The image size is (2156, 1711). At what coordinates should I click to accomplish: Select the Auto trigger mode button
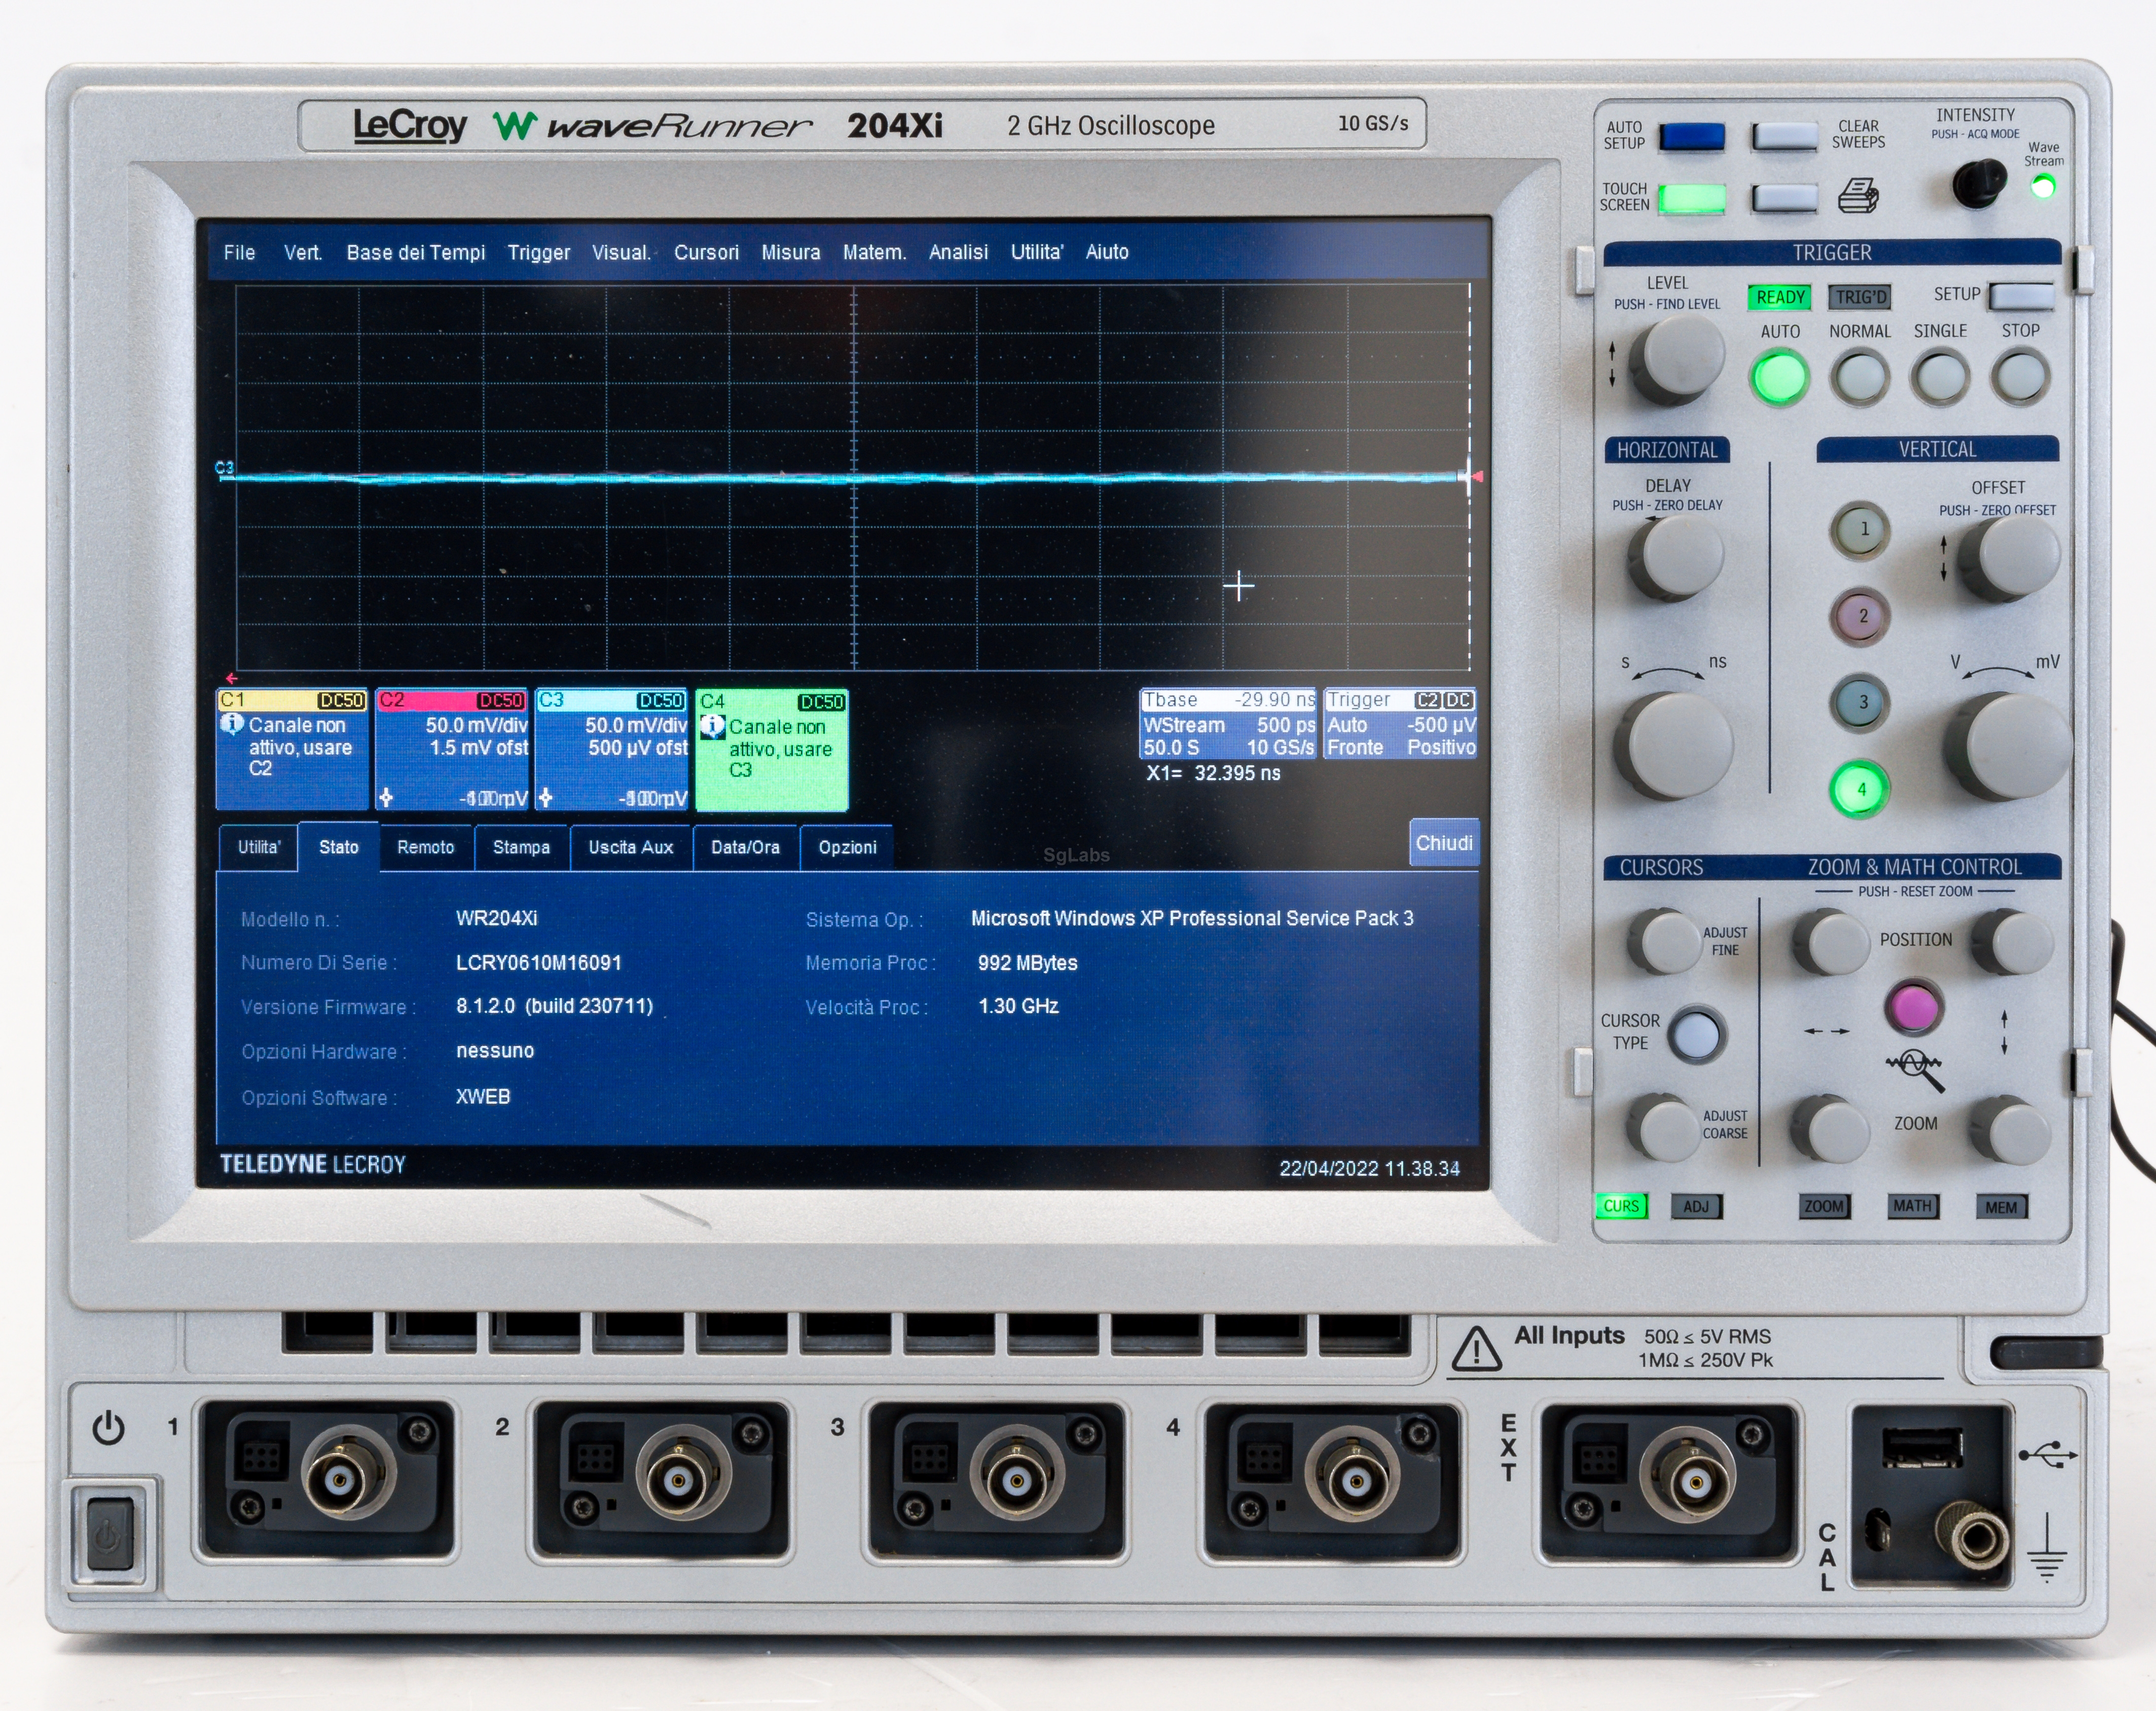[1779, 378]
